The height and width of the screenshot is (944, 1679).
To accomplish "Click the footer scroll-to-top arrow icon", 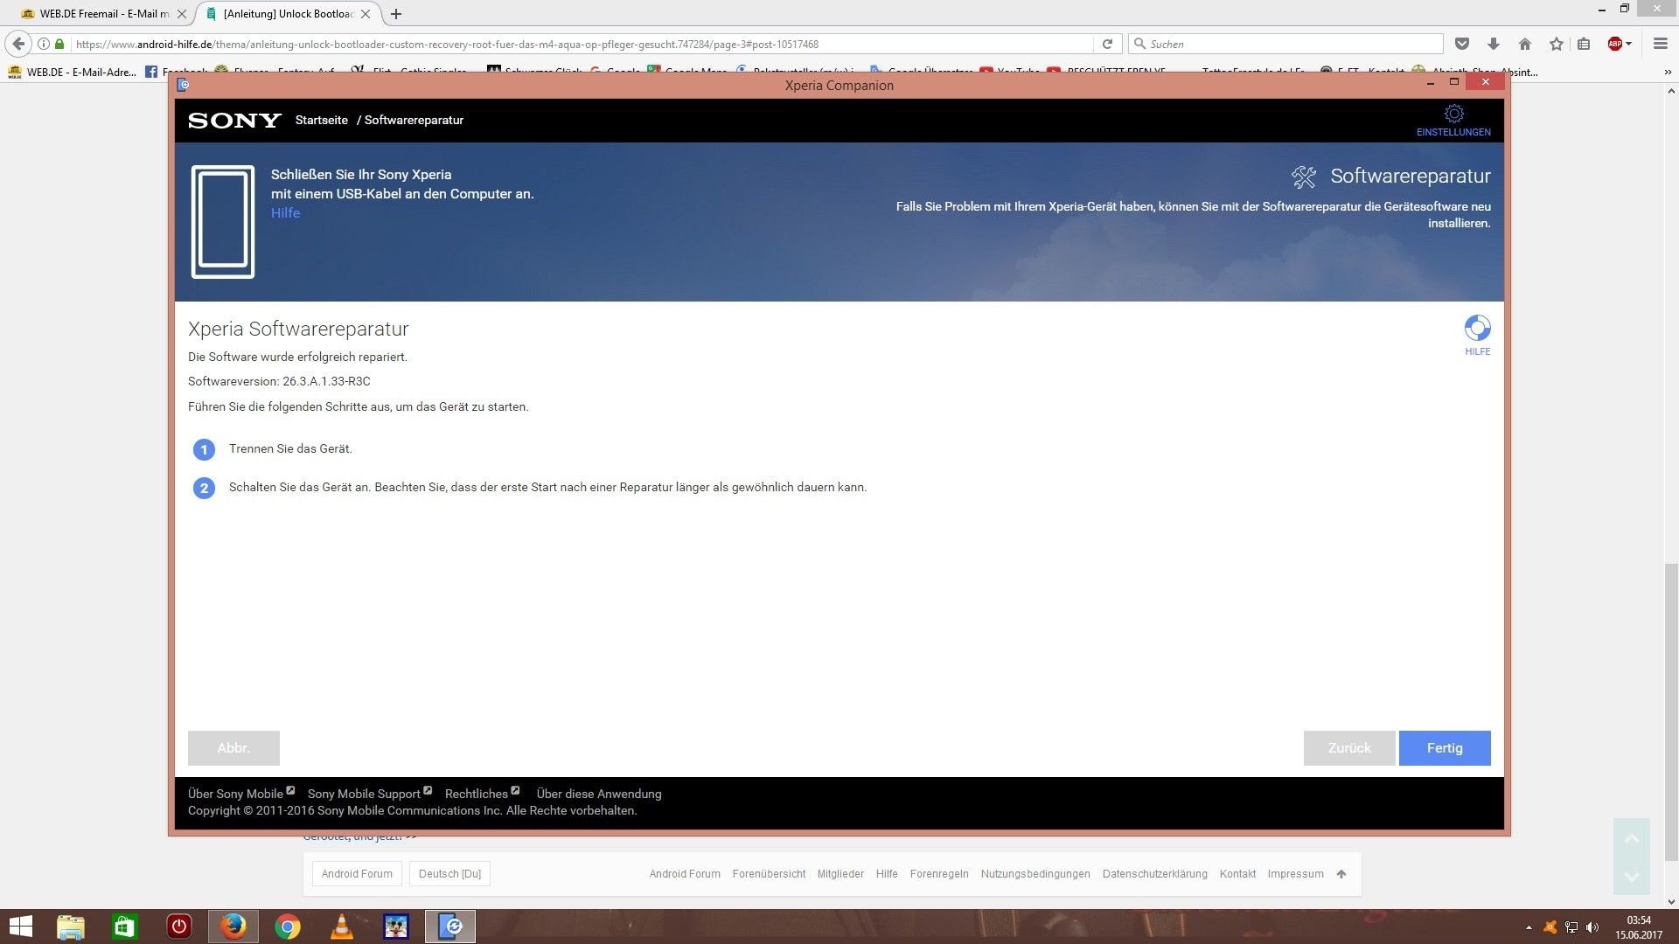I will (x=1341, y=874).
